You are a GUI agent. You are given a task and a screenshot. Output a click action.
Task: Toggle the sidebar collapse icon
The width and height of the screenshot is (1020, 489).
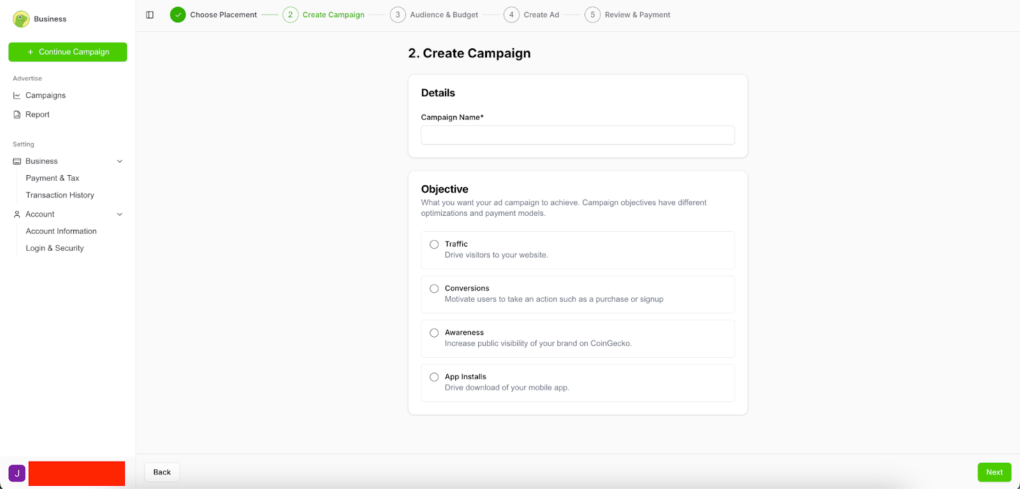pos(150,15)
